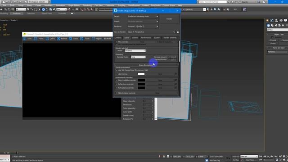Click the map slot icon beside Direct visibility override

175,80
